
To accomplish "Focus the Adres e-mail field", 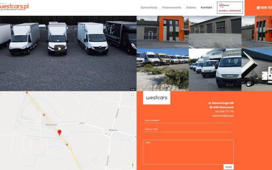I will click(188, 129).
